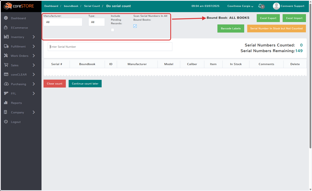Focus the Enter Serial Number field

(x=110, y=47)
